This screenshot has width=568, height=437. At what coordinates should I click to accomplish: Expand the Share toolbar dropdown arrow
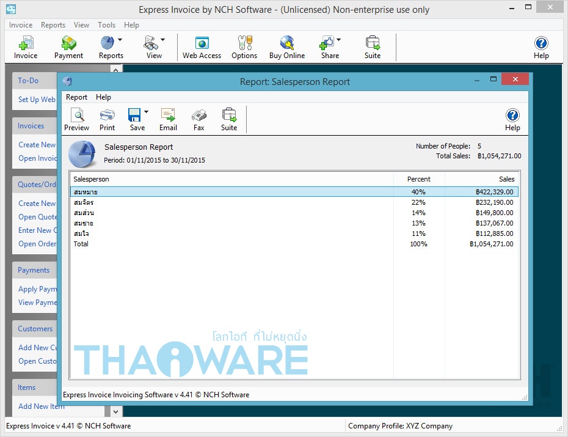click(x=339, y=40)
